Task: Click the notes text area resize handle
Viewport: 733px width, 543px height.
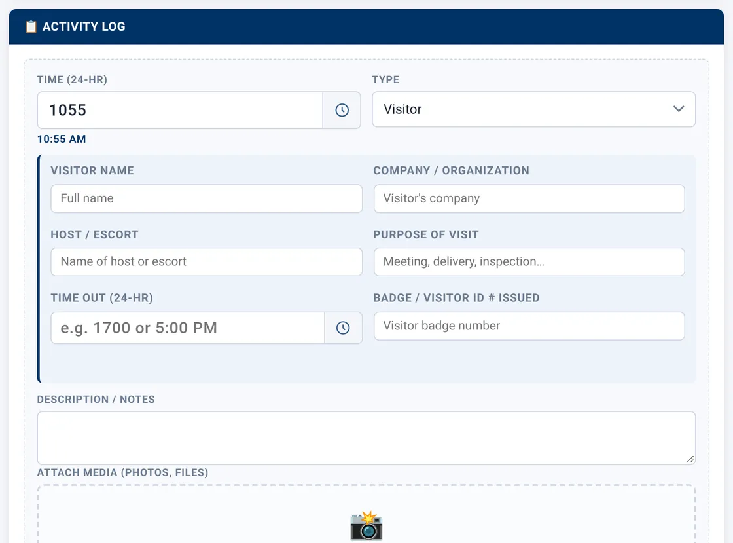Action: click(690, 459)
